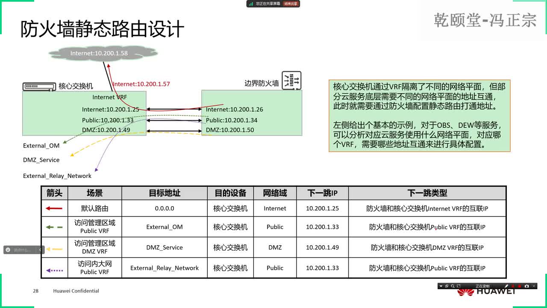Click the second red recording indicator icon
This screenshot has width=547, height=308.
[x=520, y=286]
